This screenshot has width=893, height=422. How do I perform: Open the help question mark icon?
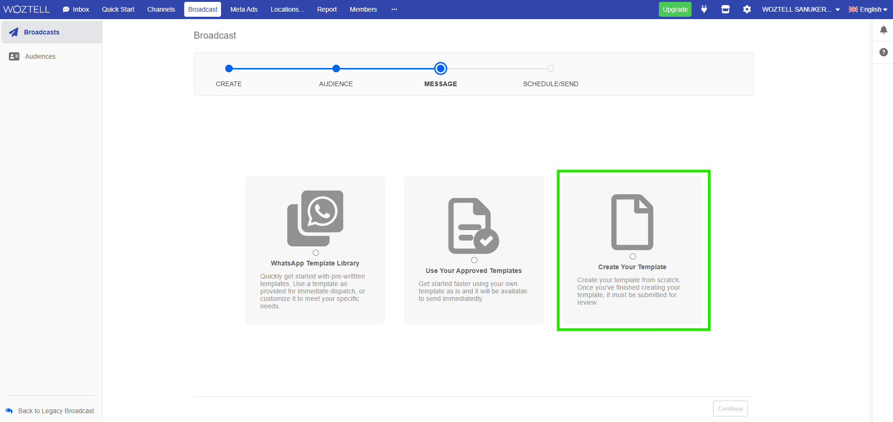tap(883, 52)
